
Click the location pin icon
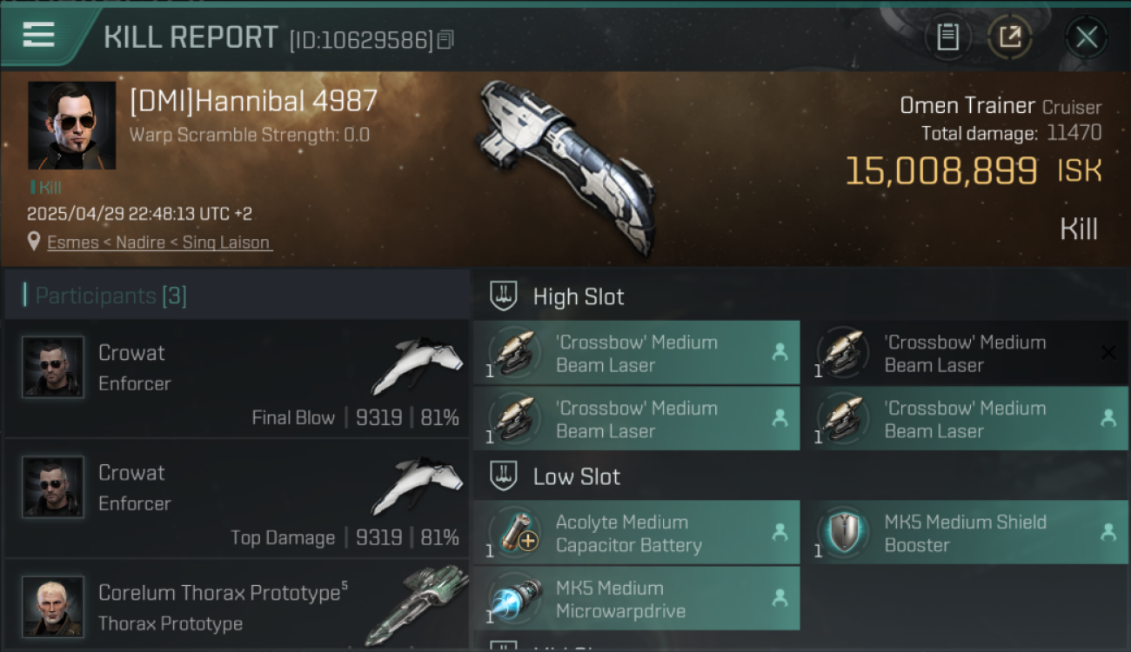pos(34,242)
